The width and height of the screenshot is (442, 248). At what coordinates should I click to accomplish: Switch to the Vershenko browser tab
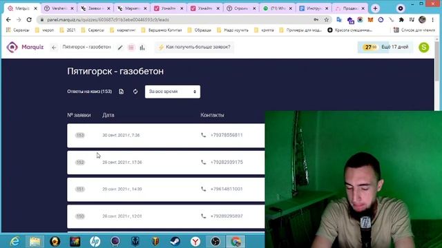click(x=59, y=8)
